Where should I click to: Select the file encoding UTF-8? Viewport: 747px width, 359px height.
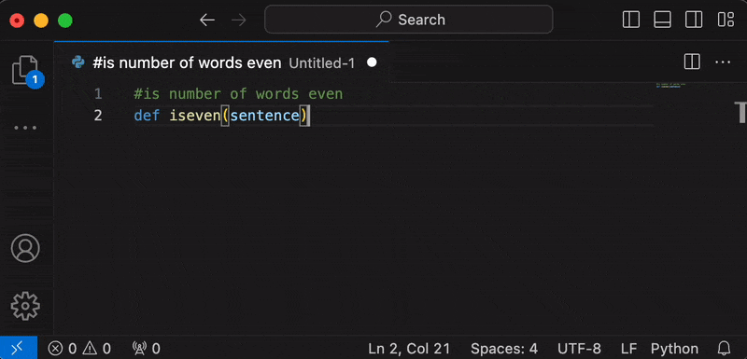(x=579, y=349)
